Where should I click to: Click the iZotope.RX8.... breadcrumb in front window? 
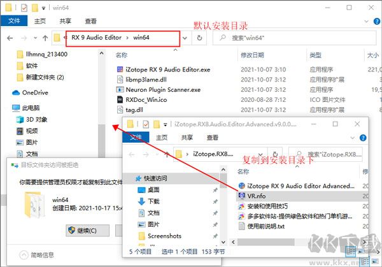[x=213, y=154]
